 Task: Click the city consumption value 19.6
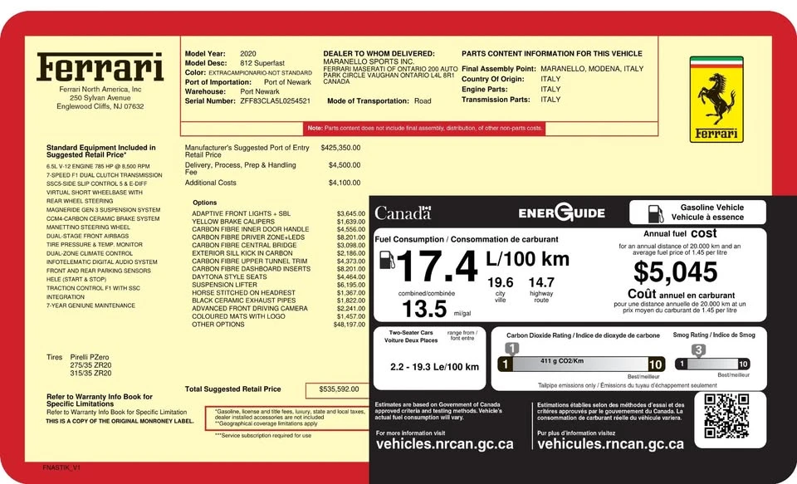[500, 282]
